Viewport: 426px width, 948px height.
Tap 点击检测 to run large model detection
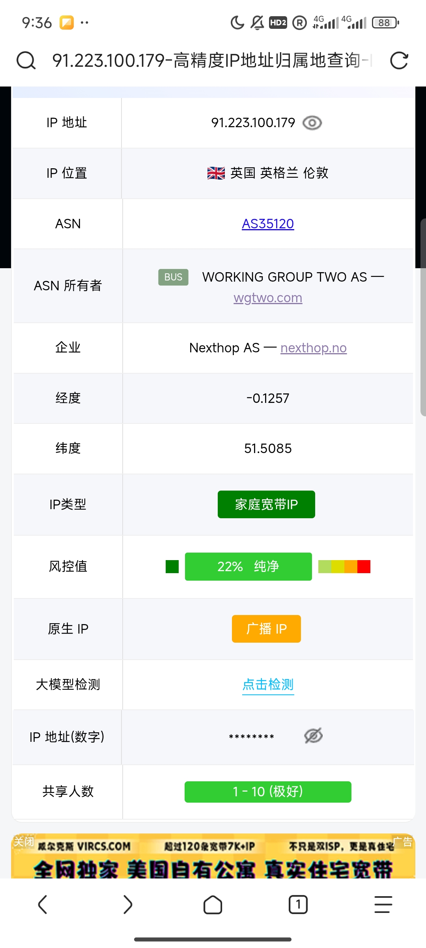pos(268,685)
